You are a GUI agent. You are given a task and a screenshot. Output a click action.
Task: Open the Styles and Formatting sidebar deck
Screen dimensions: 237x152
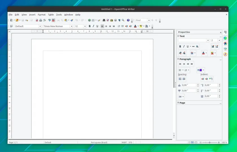click(225, 43)
